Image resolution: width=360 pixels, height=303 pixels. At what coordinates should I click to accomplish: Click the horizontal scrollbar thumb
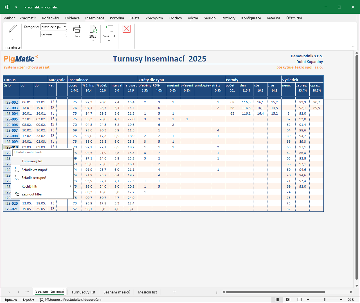click(276, 292)
